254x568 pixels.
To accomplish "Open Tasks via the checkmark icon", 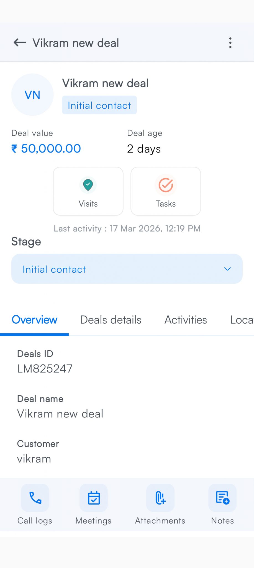I will (166, 185).
